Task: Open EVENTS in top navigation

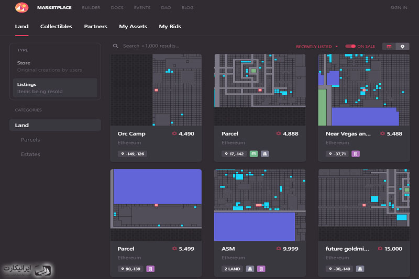Action: tap(142, 7)
